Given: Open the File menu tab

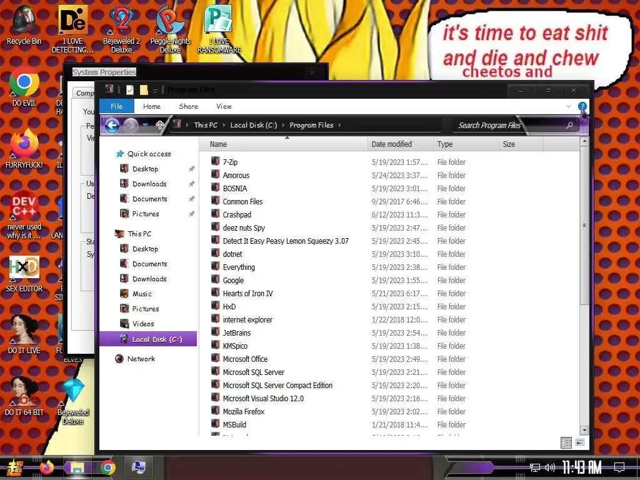Looking at the screenshot, I should 117,106.
